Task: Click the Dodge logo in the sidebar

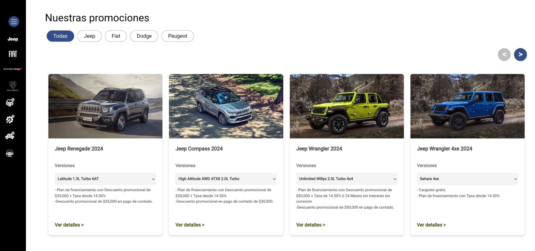Action: coord(13,69)
